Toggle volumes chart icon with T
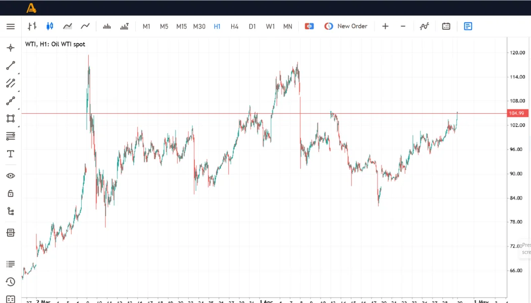The image size is (531, 303). coord(124,26)
